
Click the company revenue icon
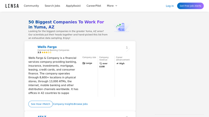tap(101, 63)
